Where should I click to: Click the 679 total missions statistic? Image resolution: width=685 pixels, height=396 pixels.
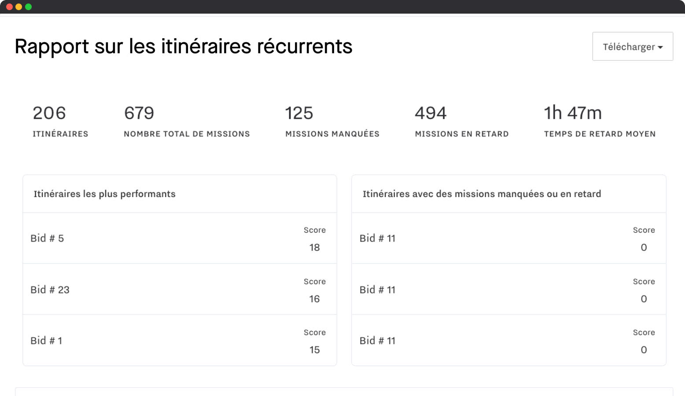pos(187,121)
